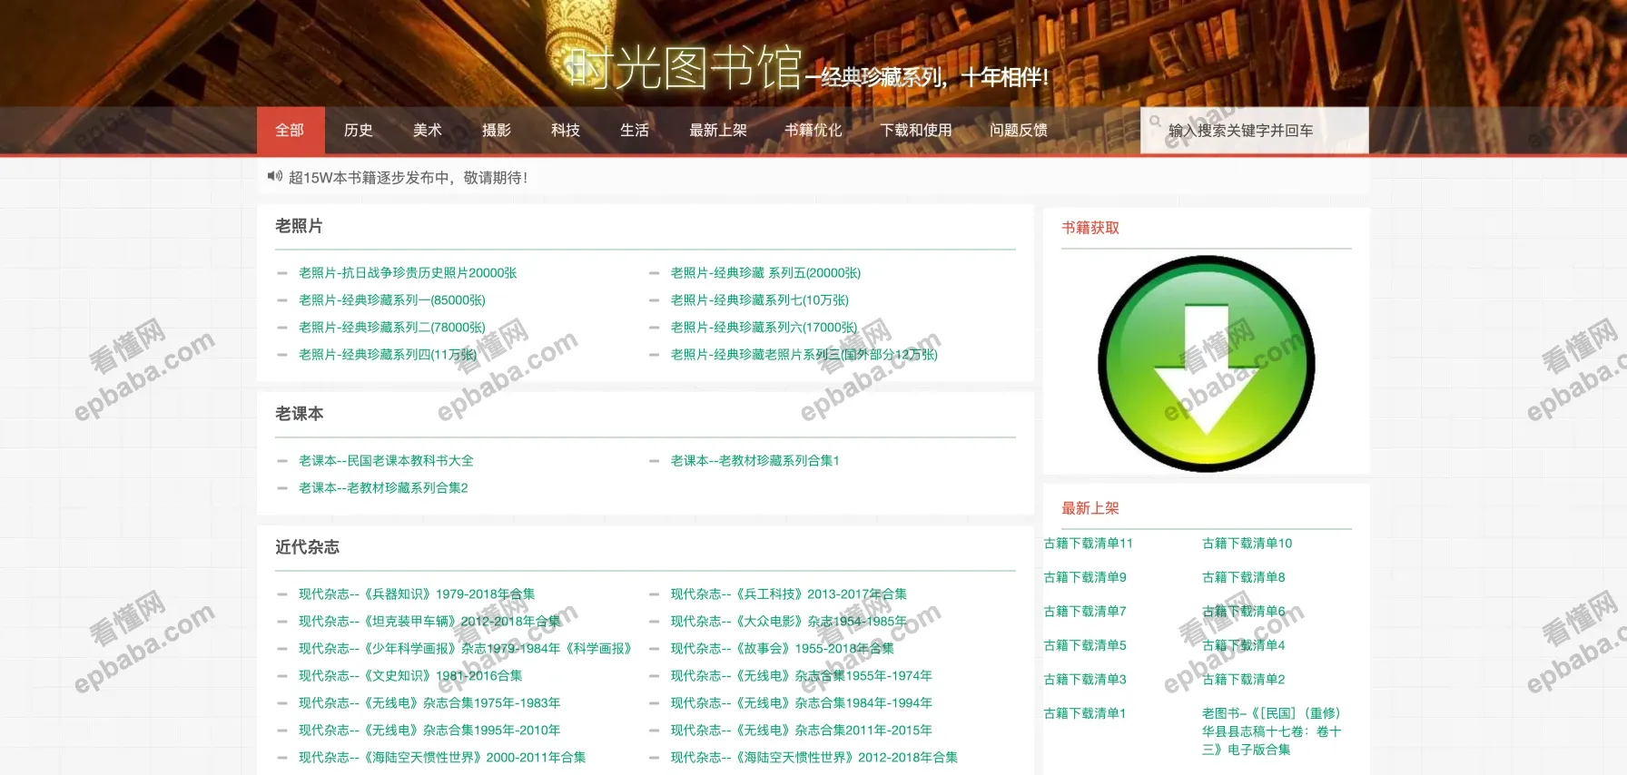
Task: Open 古籍下载清单5
Action: click(1085, 645)
